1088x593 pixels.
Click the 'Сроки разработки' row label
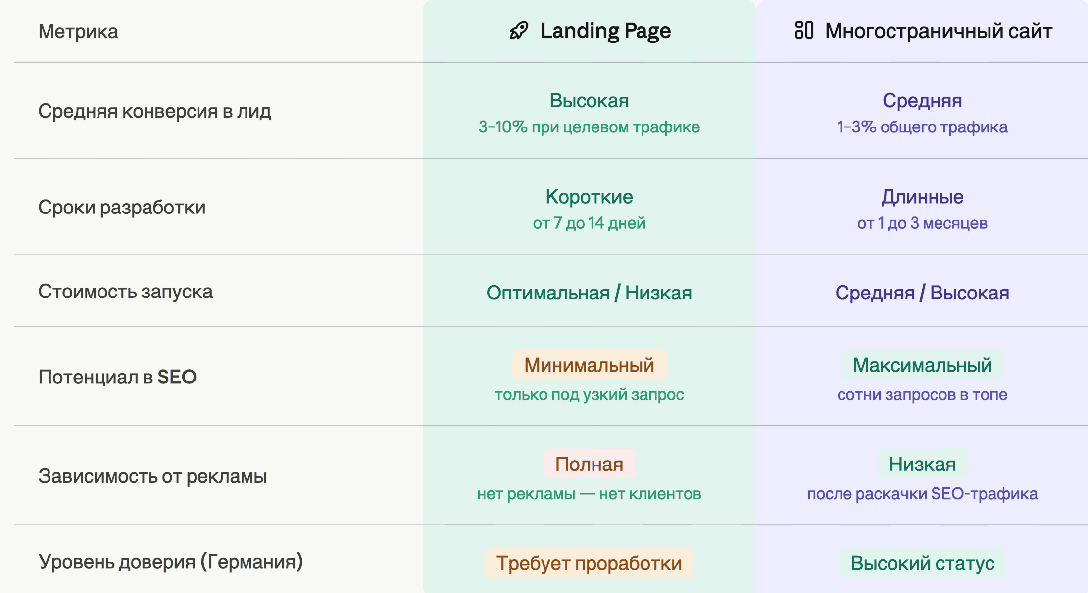coord(122,207)
